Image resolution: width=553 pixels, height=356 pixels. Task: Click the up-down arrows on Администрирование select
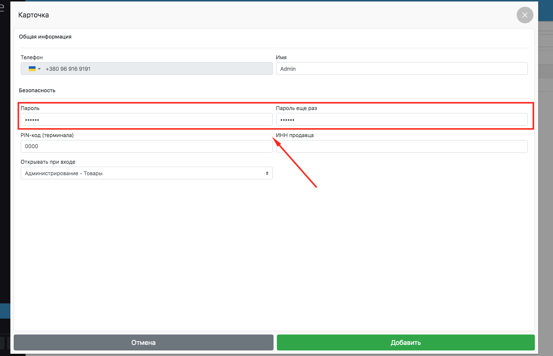(267, 173)
